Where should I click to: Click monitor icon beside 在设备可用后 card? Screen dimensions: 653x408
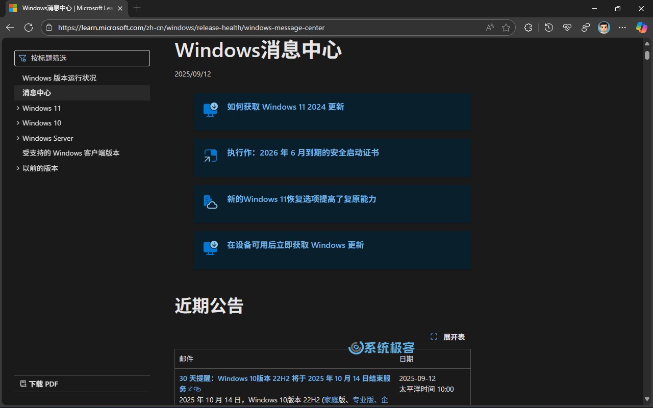[x=211, y=247]
